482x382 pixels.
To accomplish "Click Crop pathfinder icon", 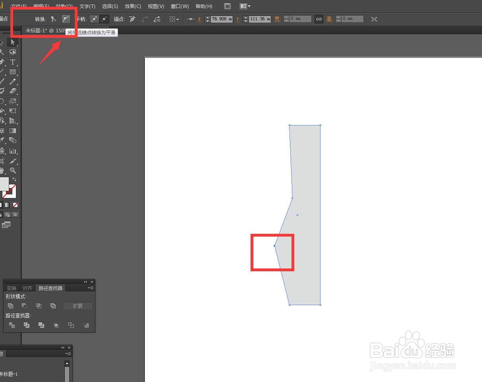I will coord(56,325).
